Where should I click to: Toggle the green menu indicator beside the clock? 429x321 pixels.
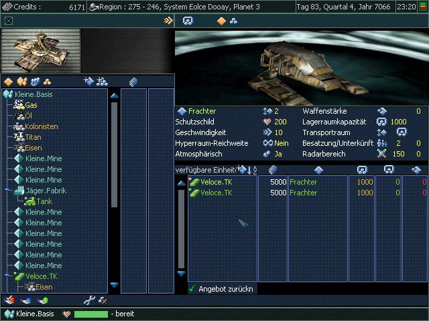pos(422,7)
